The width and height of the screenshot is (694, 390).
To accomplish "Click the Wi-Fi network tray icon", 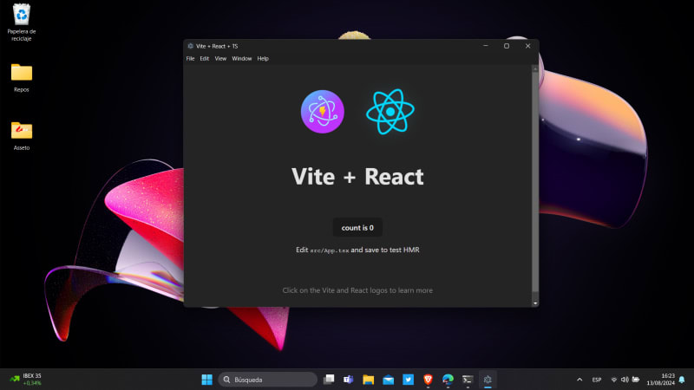I will pos(614,380).
